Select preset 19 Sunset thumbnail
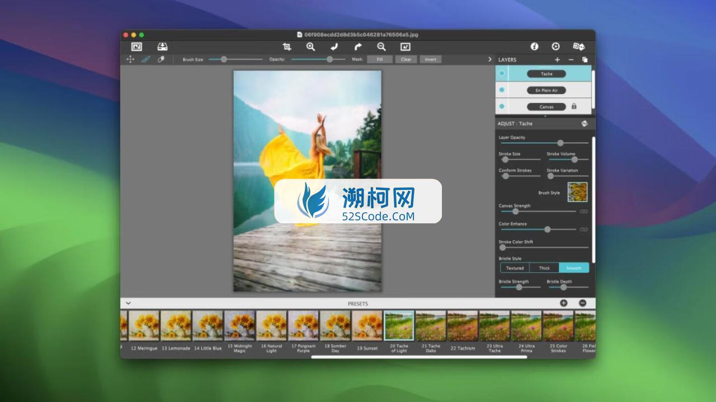Screen dimensions: 716x402 367,326
